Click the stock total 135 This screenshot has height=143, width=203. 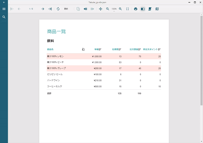pyautogui.click(x=120, y=93)
